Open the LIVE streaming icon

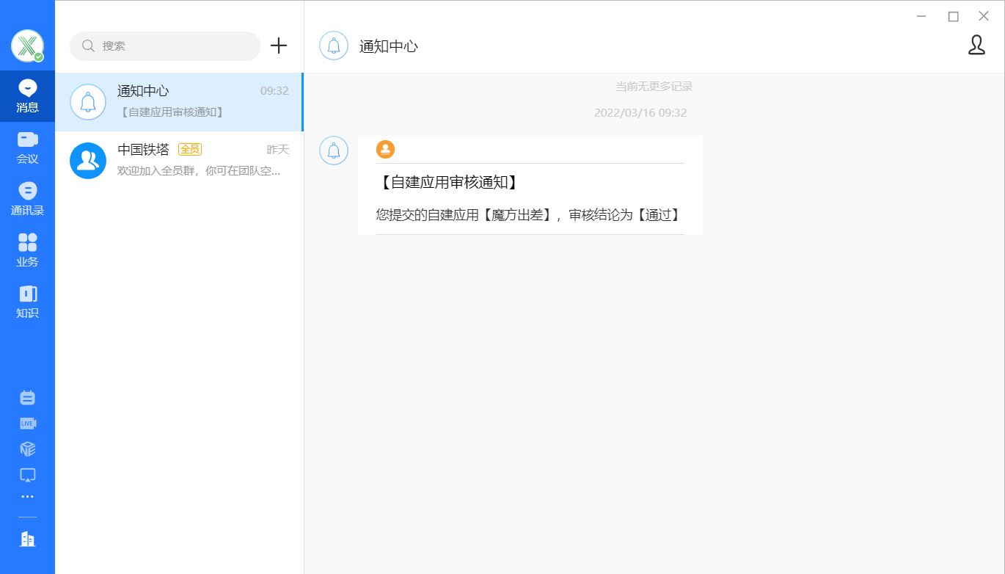pos(27,423)
